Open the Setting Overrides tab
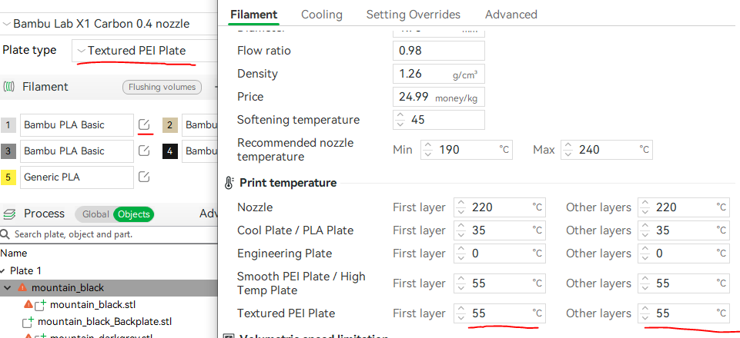 point(414,15)
